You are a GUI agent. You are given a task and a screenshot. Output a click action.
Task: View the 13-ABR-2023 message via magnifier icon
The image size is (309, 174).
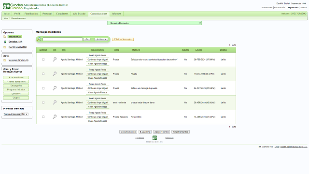pos(55,117)
